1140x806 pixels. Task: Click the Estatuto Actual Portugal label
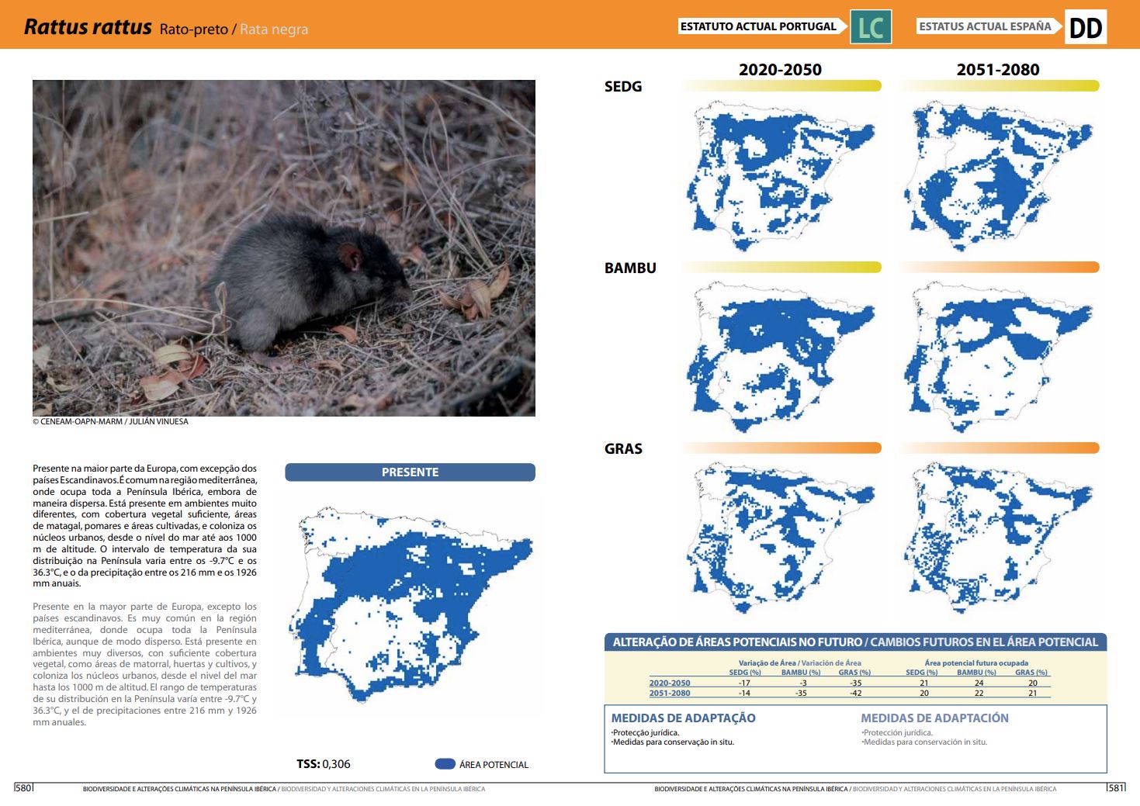(758, 26)
